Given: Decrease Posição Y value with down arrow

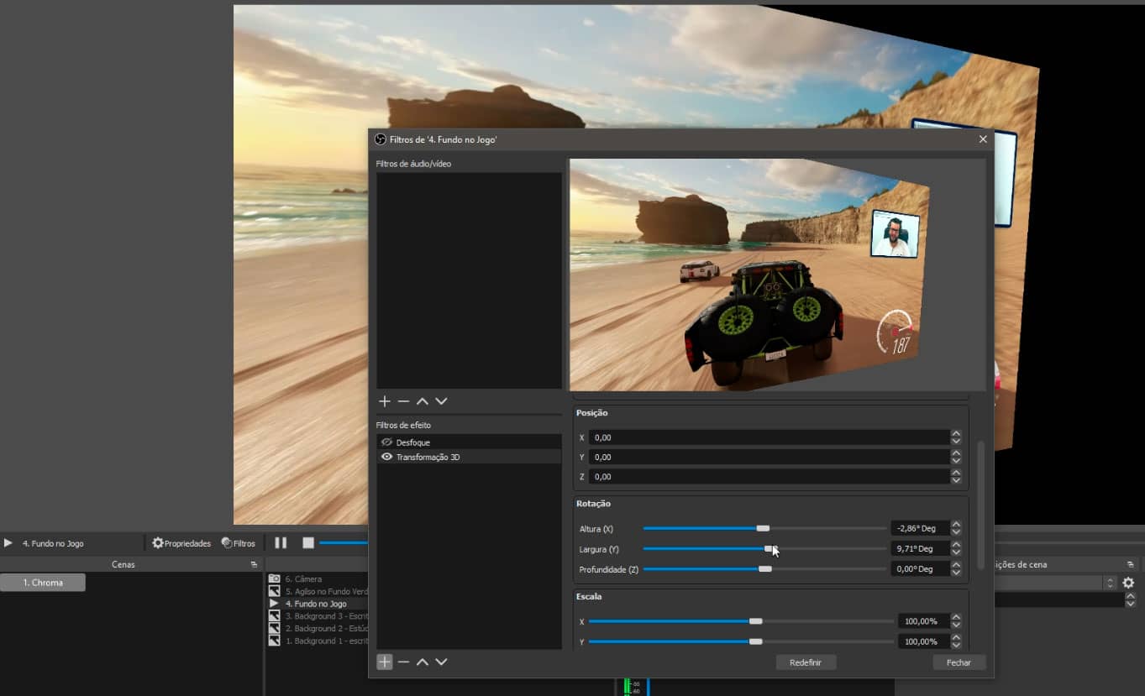Looking at the screenshot, I should (x=956, y=461).
